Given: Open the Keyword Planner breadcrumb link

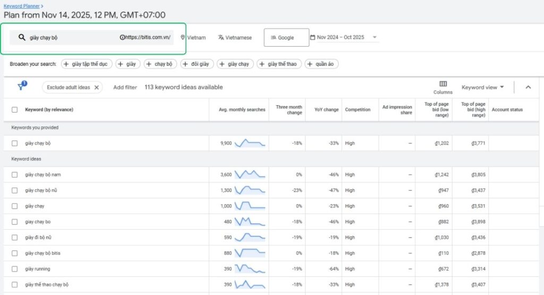Looking at the screenshot, I should click(20, 5).
